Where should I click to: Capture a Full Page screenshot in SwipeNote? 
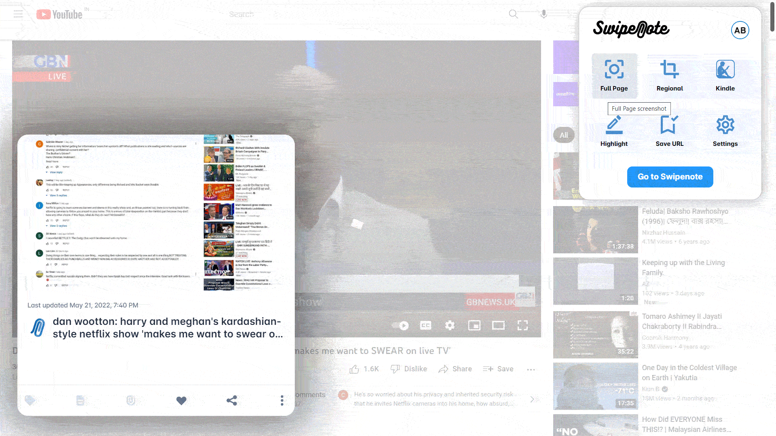click(x=614, y=76)
